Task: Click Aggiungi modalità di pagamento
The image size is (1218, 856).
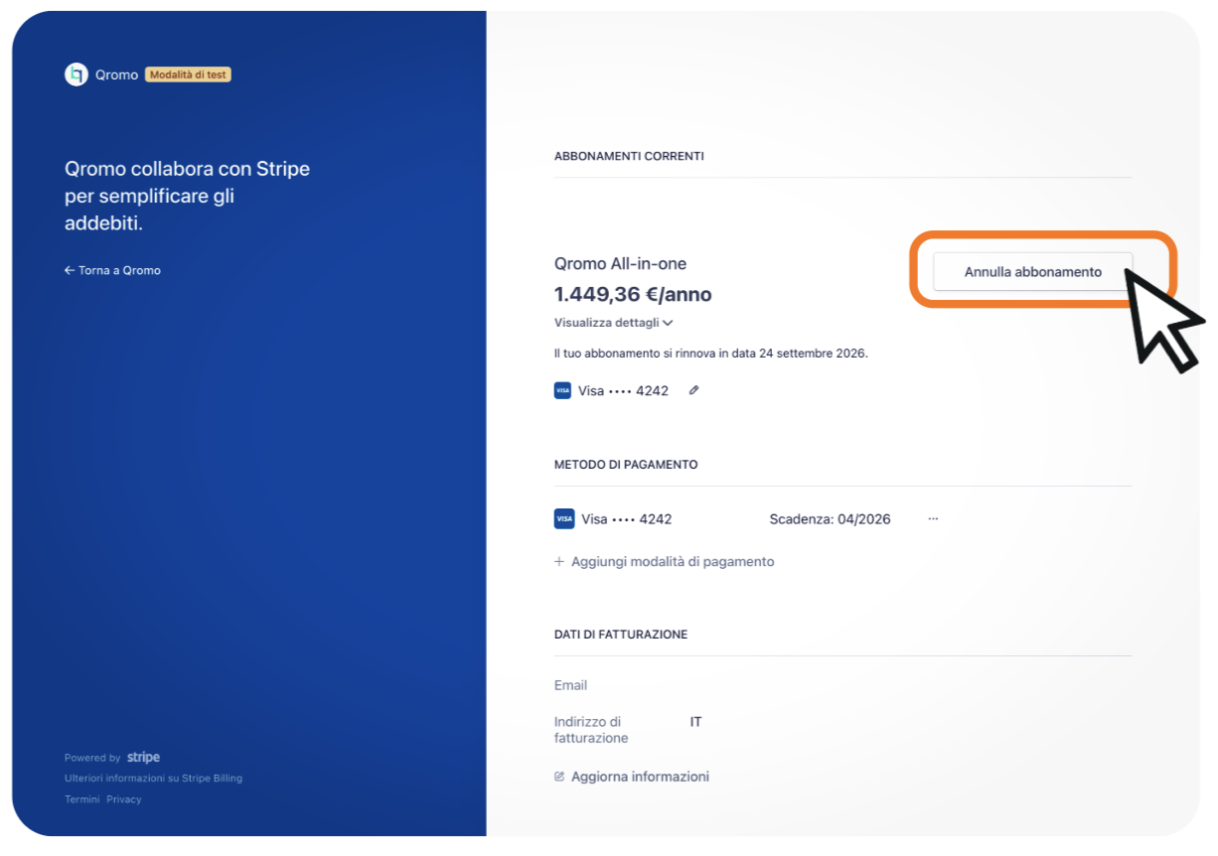Action: tap(664, 561)
